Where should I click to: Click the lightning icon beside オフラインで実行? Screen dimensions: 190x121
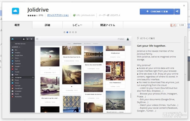138,38
